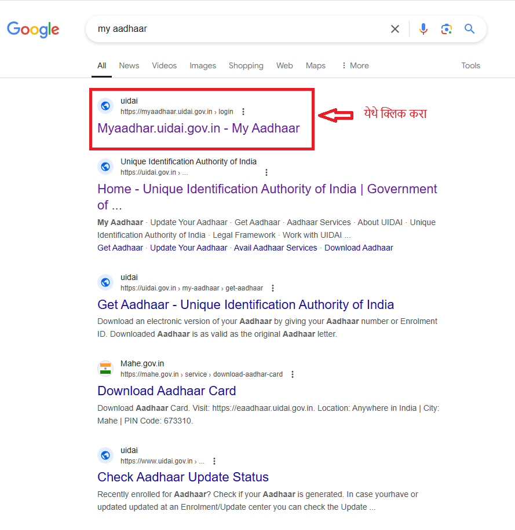Screen dimensions: 515x530
Task: Switch to the News tab
Action: click(129, 65)
